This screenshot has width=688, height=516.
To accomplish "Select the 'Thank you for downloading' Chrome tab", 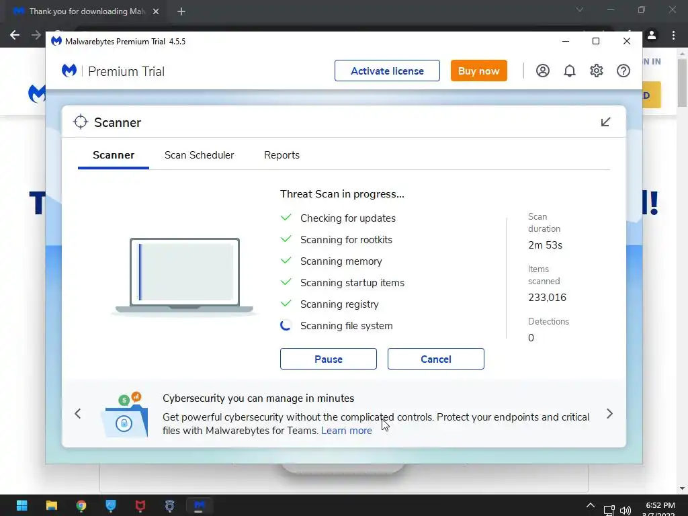I will click(x=87, y=11).
